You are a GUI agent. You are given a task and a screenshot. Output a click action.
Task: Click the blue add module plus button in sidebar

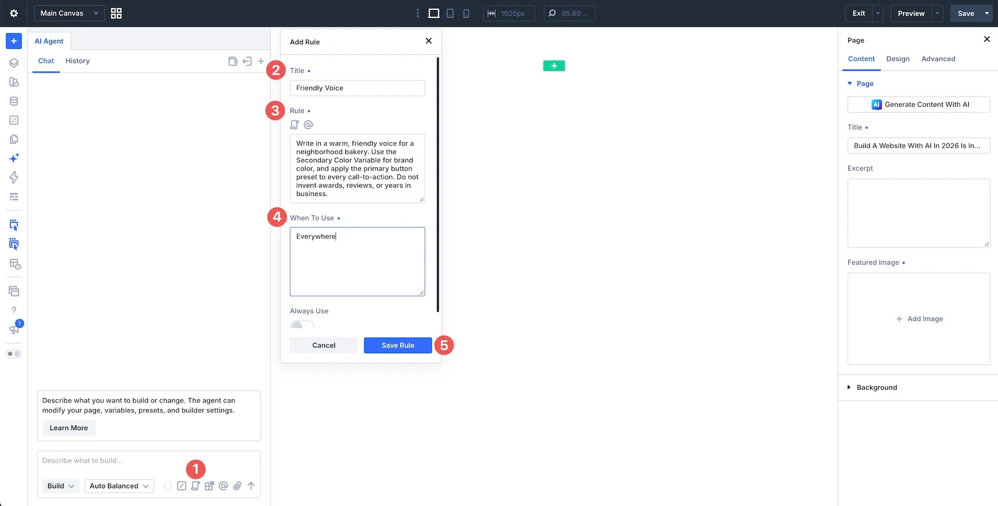coord(14,41)
